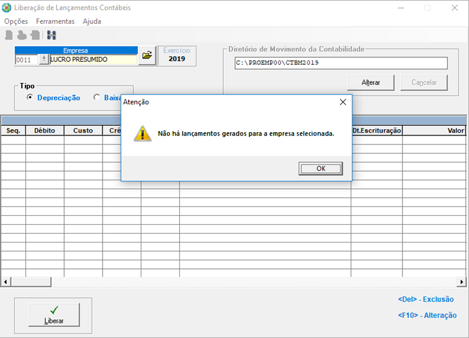This screenshot has width=469, height=338.
Task: Click the LUCRO PRESUMIDO company name field
Action: (x=93, y=59)
